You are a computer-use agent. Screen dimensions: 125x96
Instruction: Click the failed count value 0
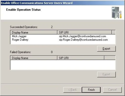click(x=52, y=52)
